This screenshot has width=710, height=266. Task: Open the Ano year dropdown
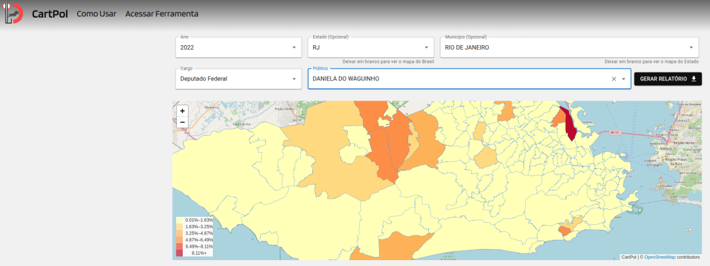point(293,48)
